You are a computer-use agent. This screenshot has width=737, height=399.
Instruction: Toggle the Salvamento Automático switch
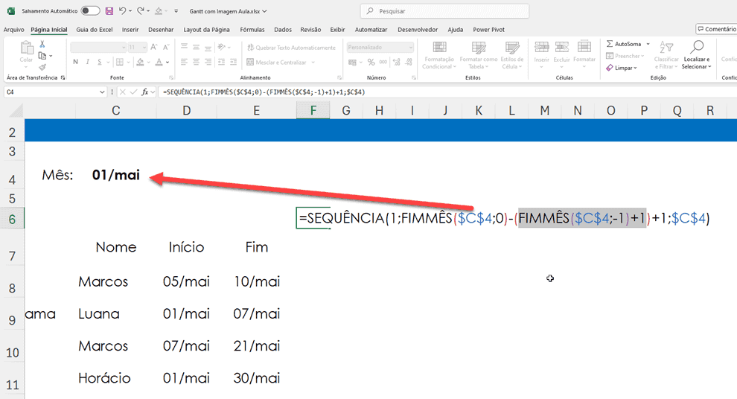tap(90, 11)
